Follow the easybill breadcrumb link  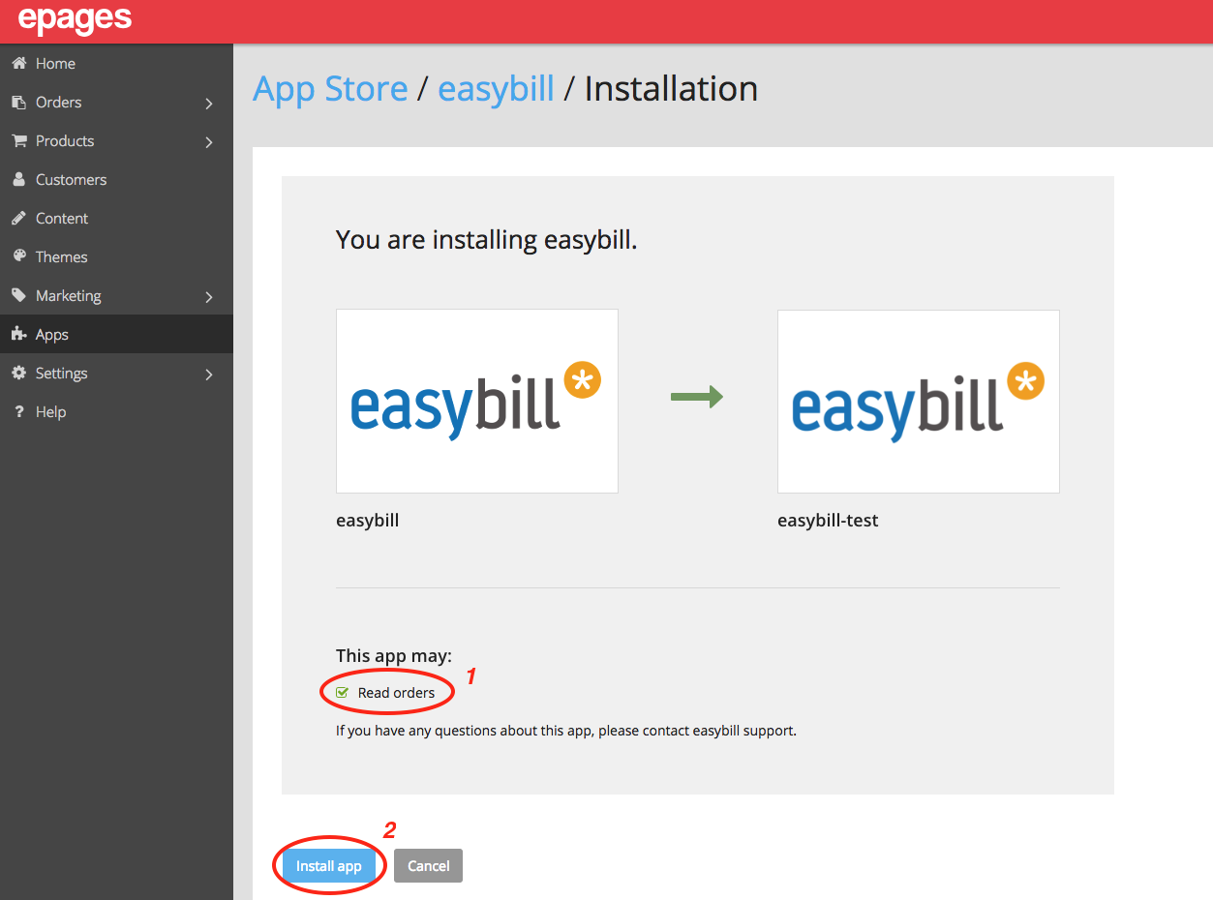coord(496,89)
